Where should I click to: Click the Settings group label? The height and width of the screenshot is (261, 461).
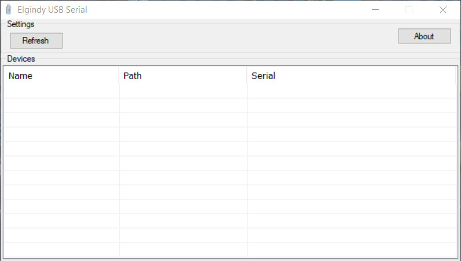21,24
